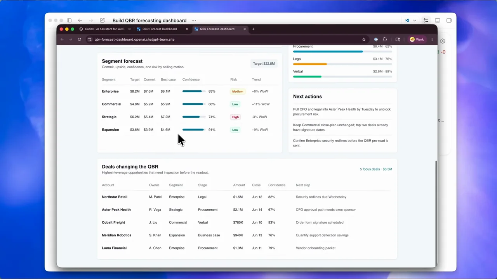Click the Low risk badge for Expansion
Image resolution: width=497 pixels, height=279 pixels.
tap(235, 130)
